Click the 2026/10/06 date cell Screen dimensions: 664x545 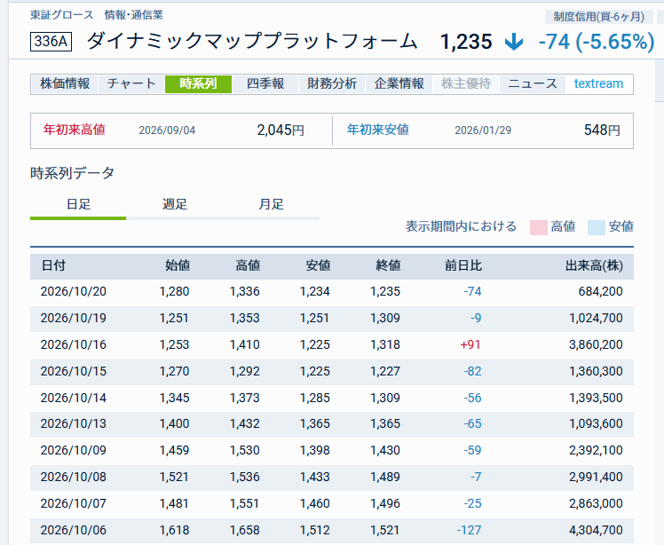click(x=74, y=530)
